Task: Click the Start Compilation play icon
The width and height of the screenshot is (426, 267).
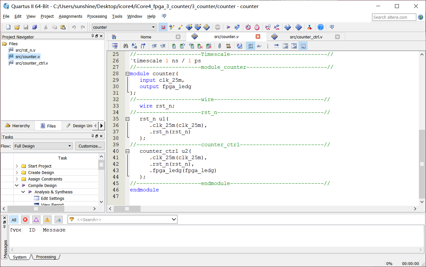Action: [x=229, y=27]
